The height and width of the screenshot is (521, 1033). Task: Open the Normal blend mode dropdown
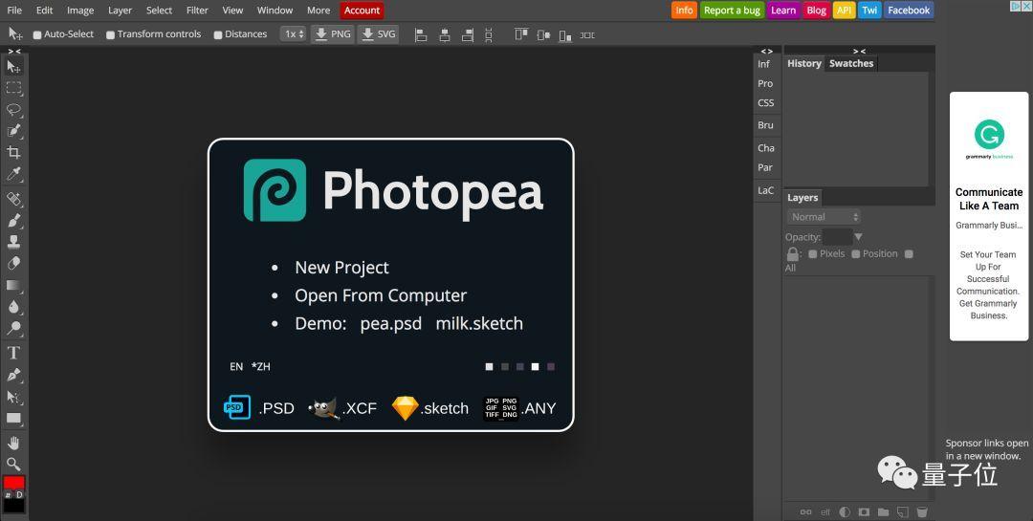tap(824, 217)
